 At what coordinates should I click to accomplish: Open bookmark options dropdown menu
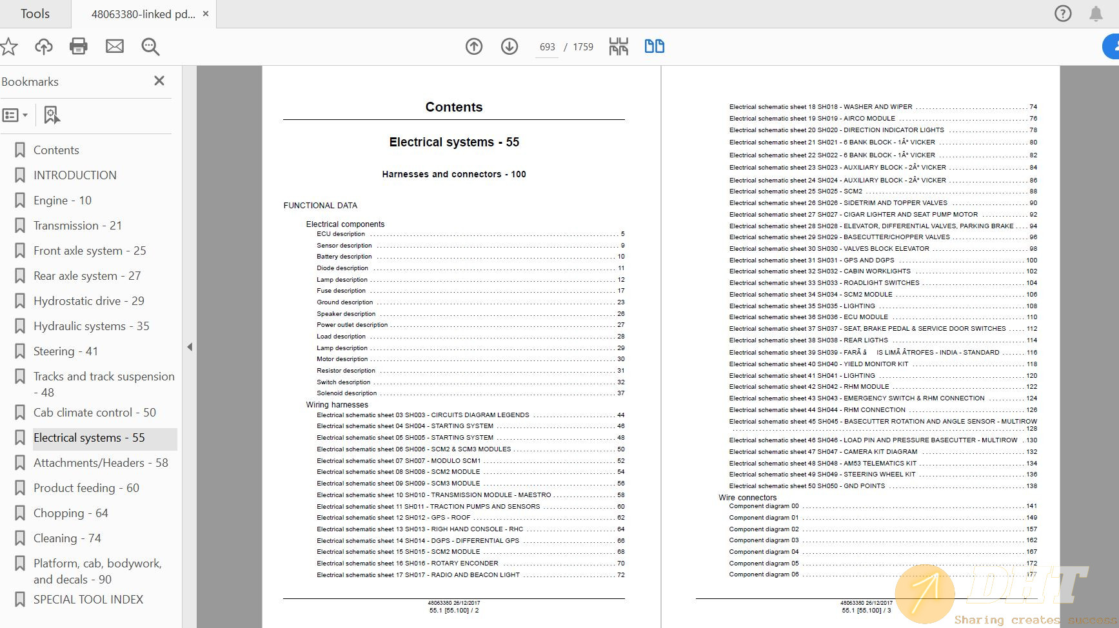tap(15, 115)
